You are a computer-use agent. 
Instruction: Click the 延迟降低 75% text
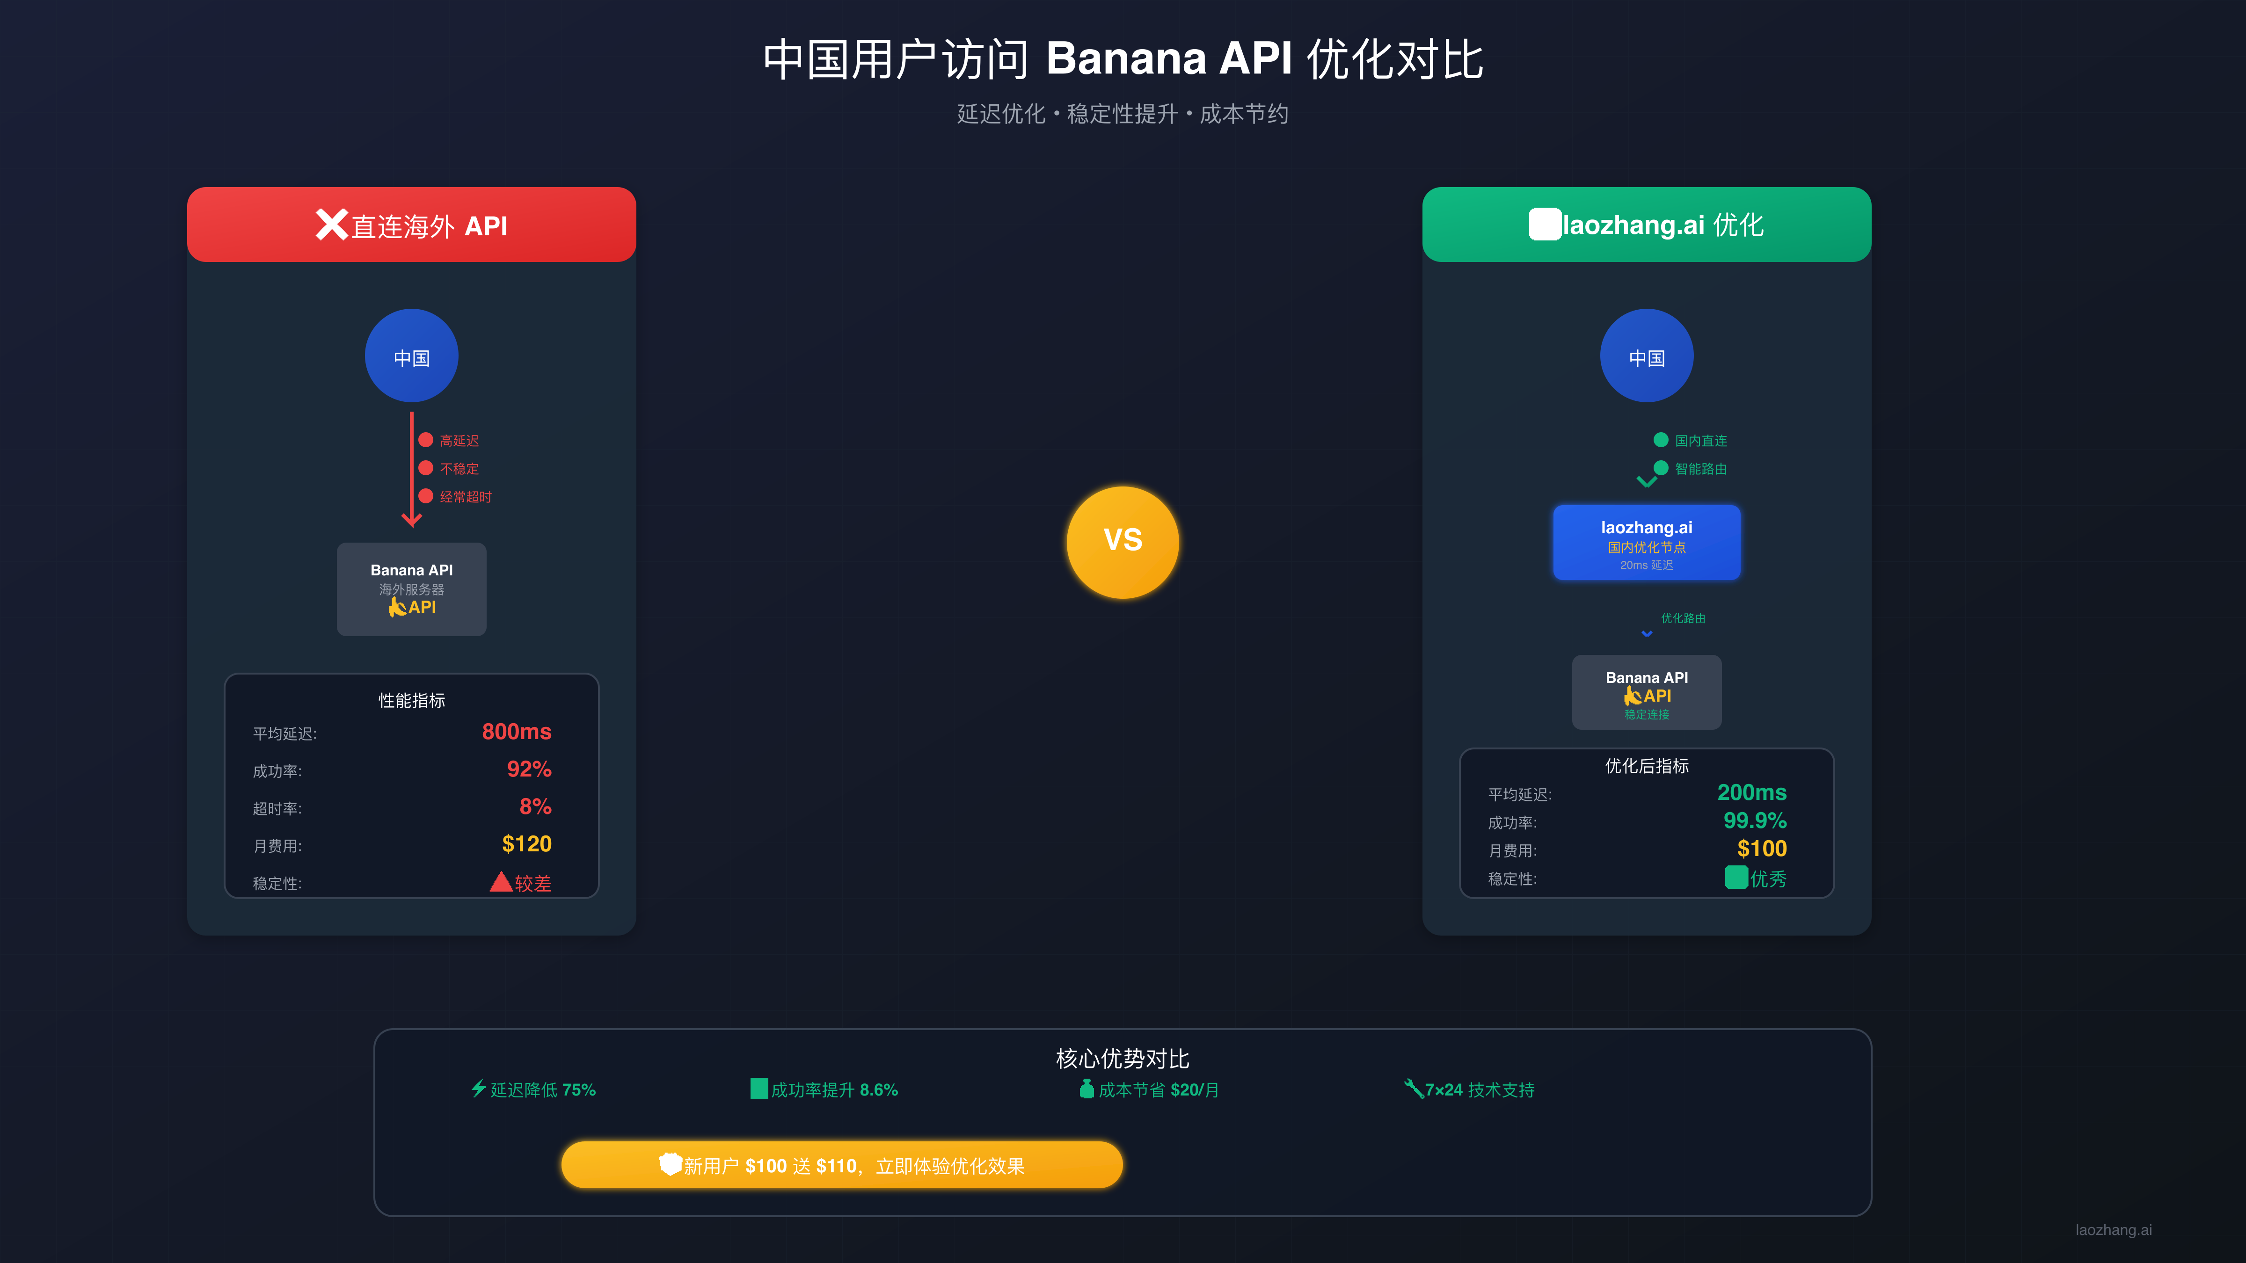pyautogui.click(x=542, y=1089)
